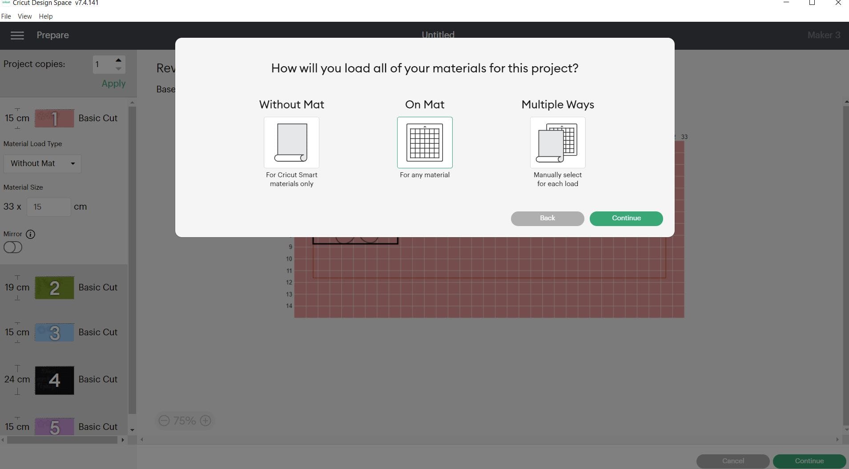Click Basic Cut label for mat 2

click(x=98, y=287)
